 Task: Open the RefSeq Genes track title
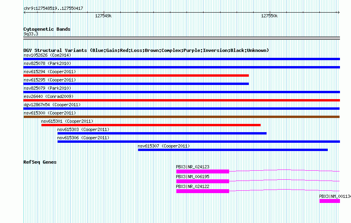(x=40, y=162)
